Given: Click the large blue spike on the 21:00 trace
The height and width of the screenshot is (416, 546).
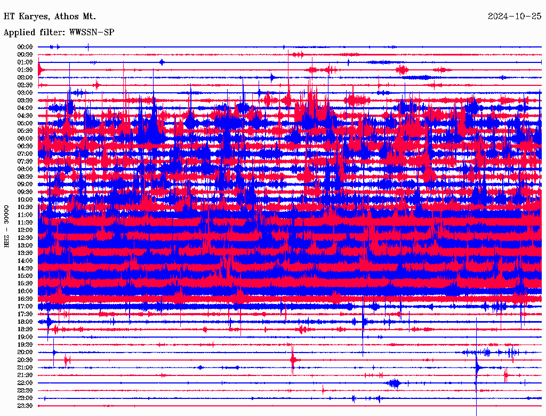Looking at the screenshot, I should coord(476,367).
